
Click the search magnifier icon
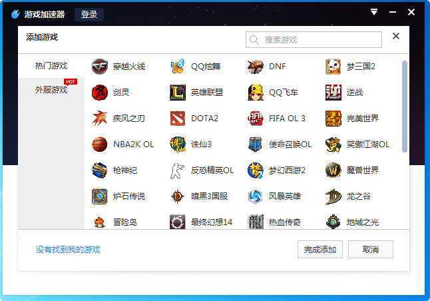pos(254,40)
